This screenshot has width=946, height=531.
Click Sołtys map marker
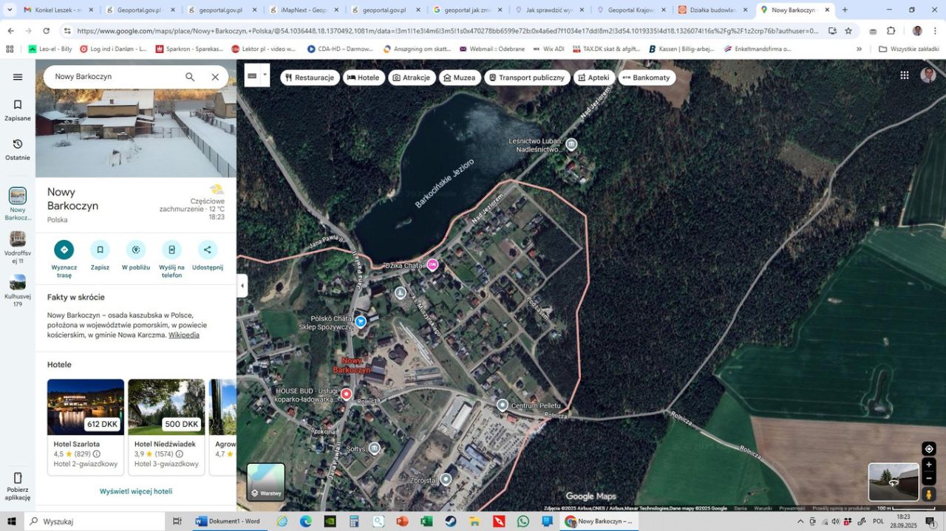pyautogui.click(x=374, y=448)
